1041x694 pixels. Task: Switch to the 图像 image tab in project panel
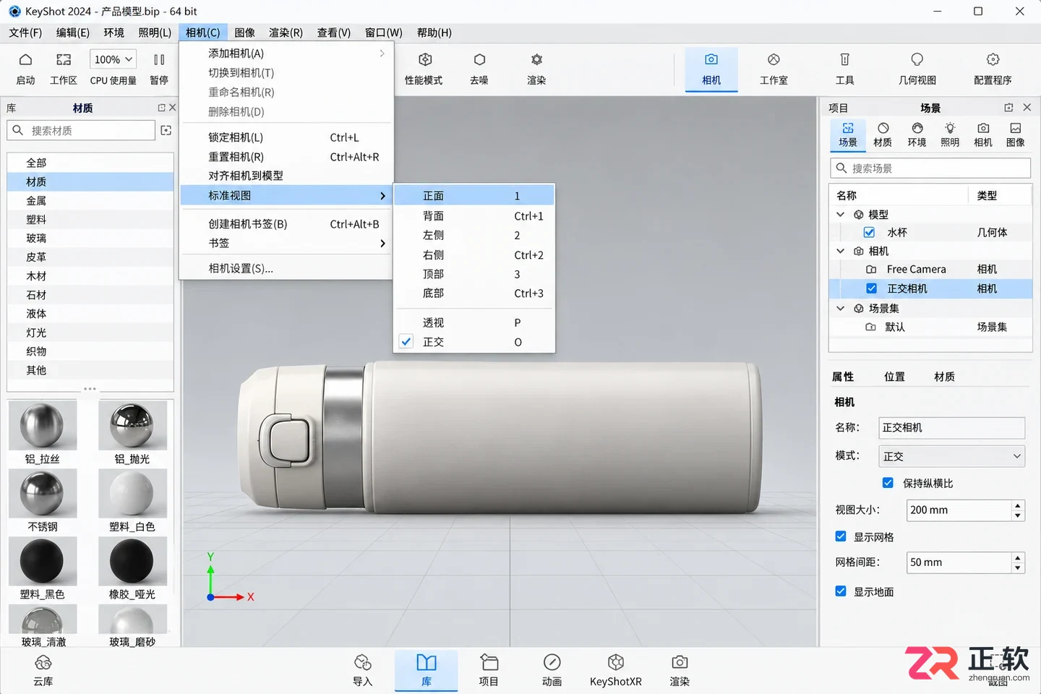1016,134
